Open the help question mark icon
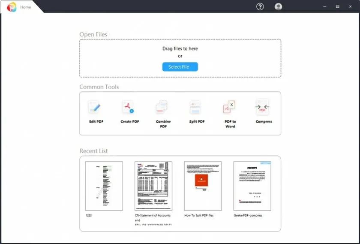360x244 pixels. point(260,7)
